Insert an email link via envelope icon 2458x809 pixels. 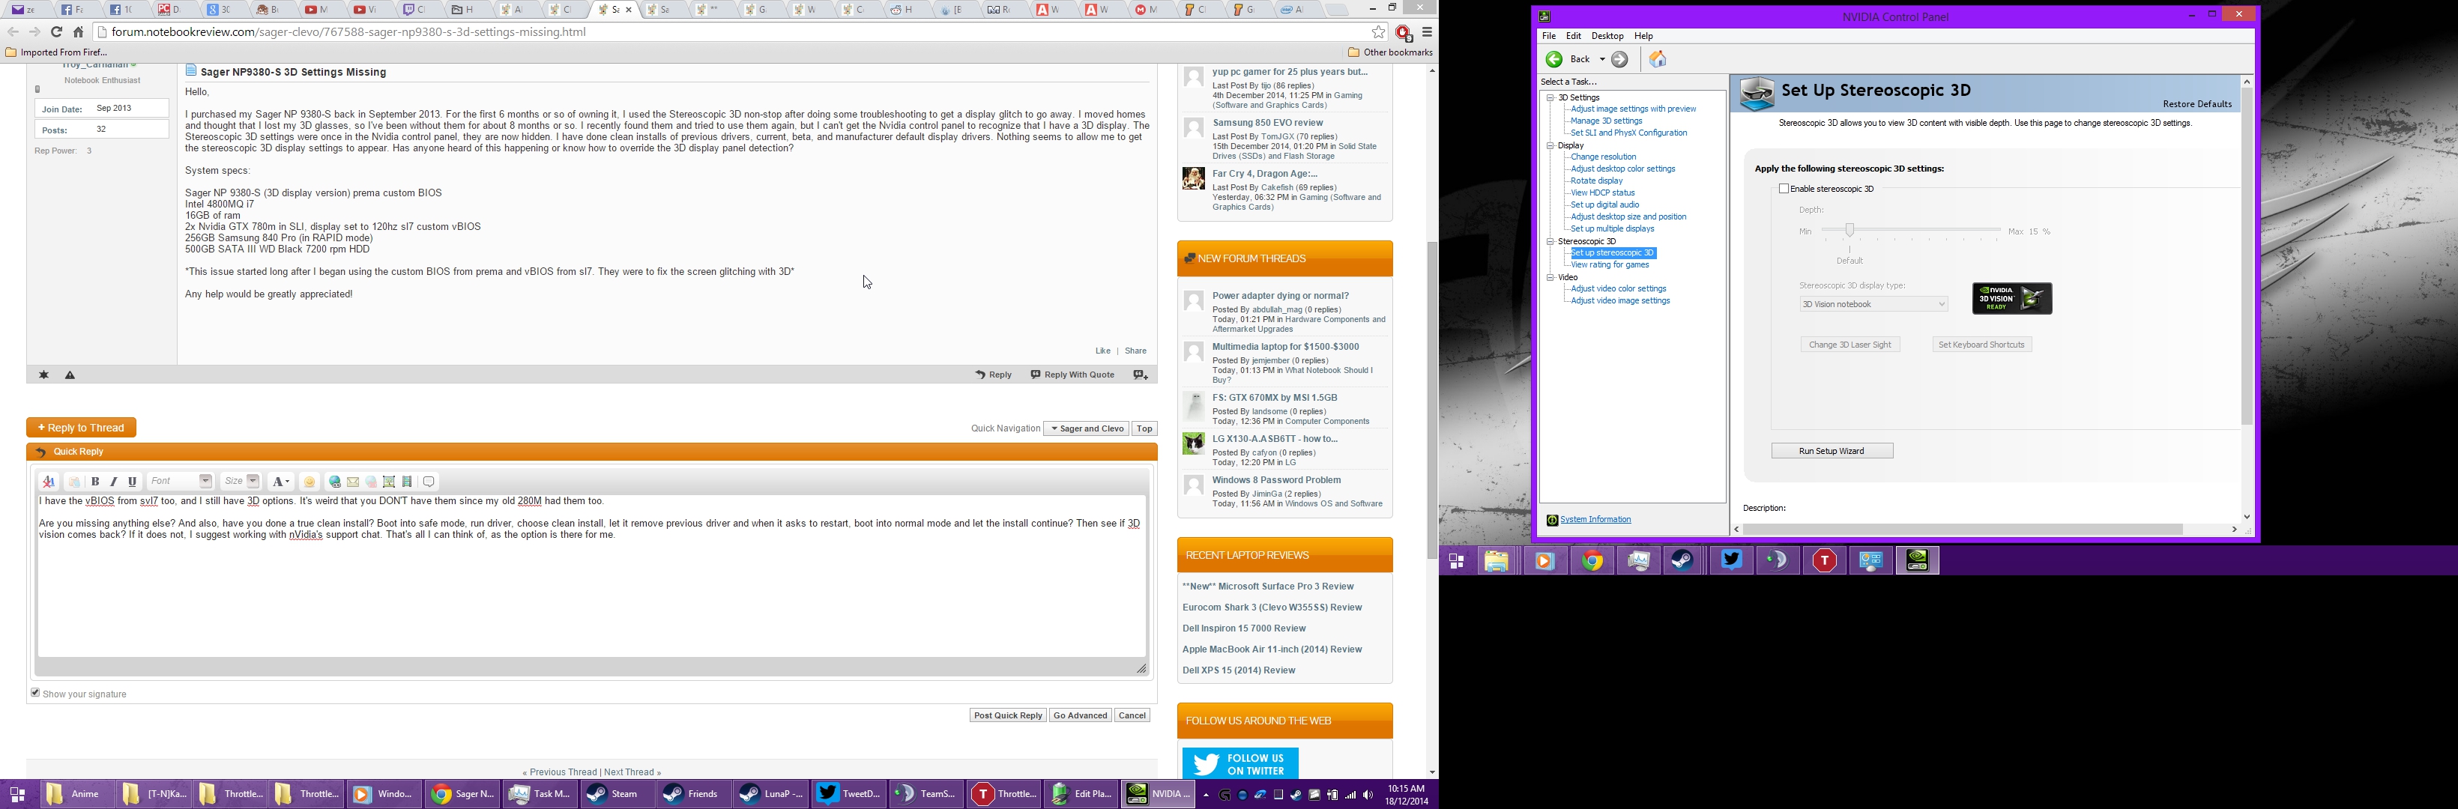353,482
